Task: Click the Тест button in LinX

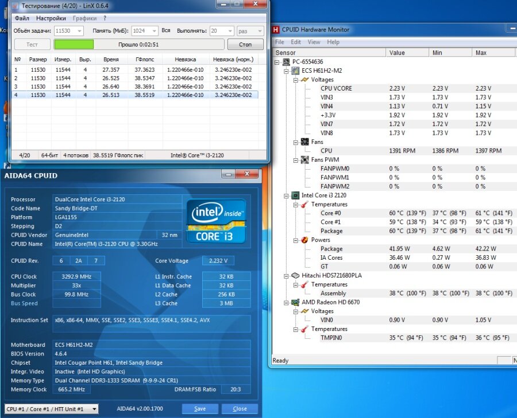Action: pyautogui.click(x=32, y=44)
